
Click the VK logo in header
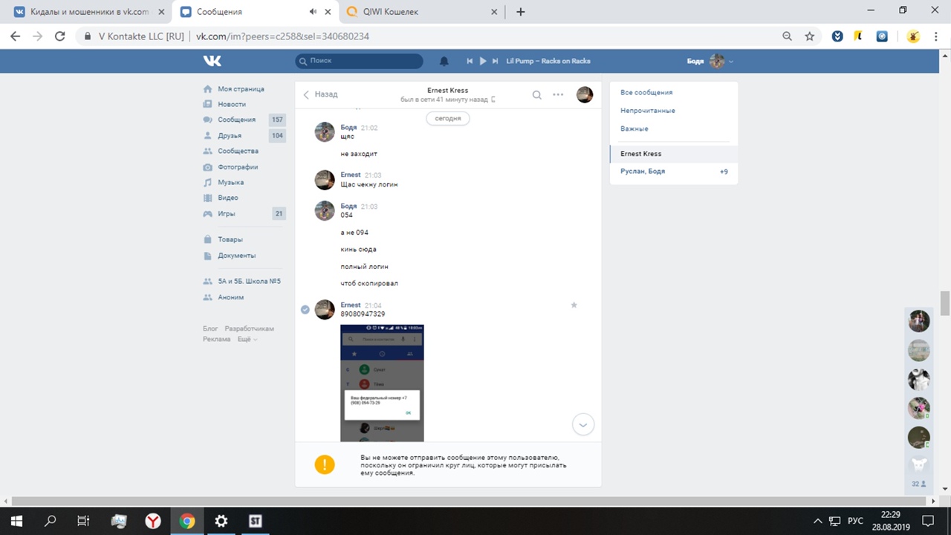click(212, 61)
